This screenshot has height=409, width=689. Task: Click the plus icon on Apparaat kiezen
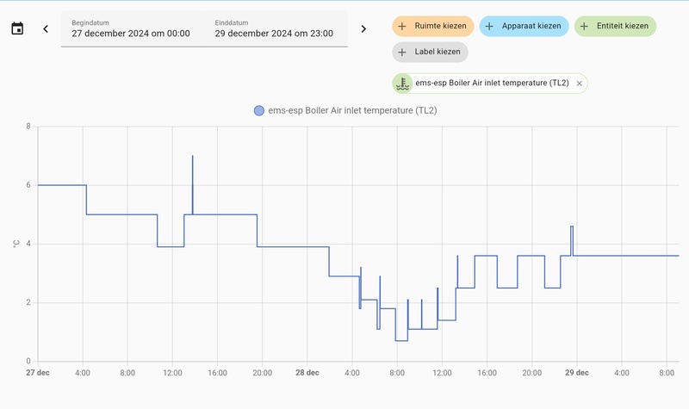pos(489,26)
